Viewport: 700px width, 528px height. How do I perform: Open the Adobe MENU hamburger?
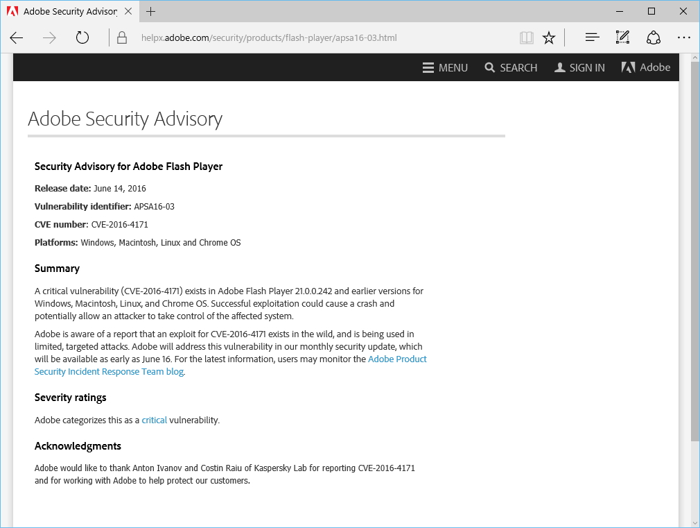(x=445, y=67)
